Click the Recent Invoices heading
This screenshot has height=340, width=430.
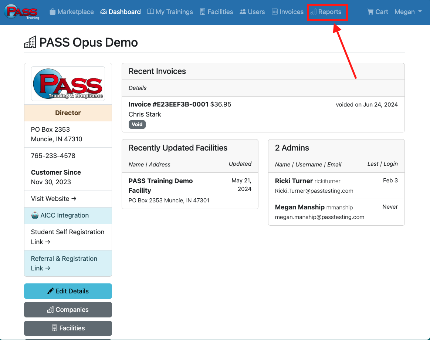point(157,71)
